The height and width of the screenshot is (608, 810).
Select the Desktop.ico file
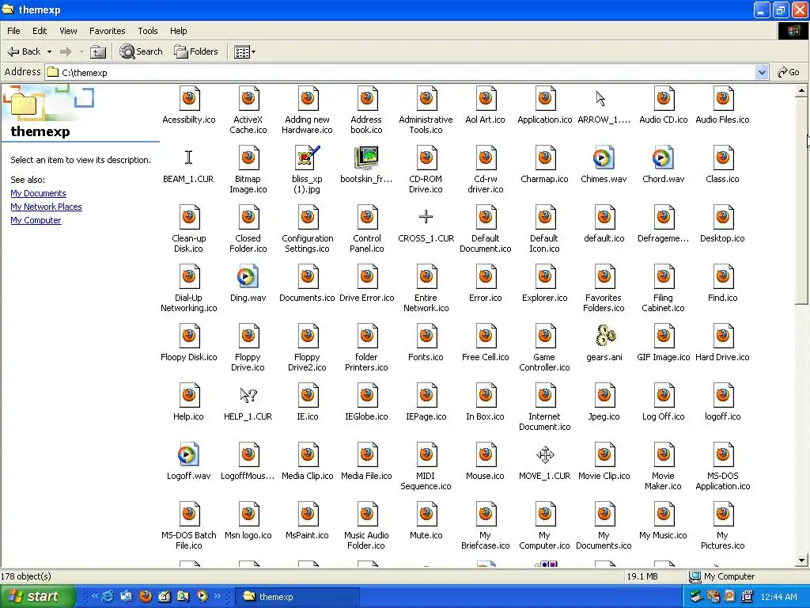point(723,217)
